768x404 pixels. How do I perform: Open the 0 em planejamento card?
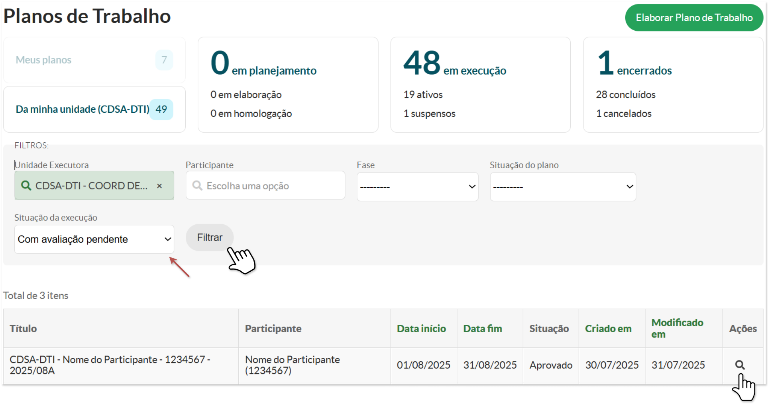(288, 84)
